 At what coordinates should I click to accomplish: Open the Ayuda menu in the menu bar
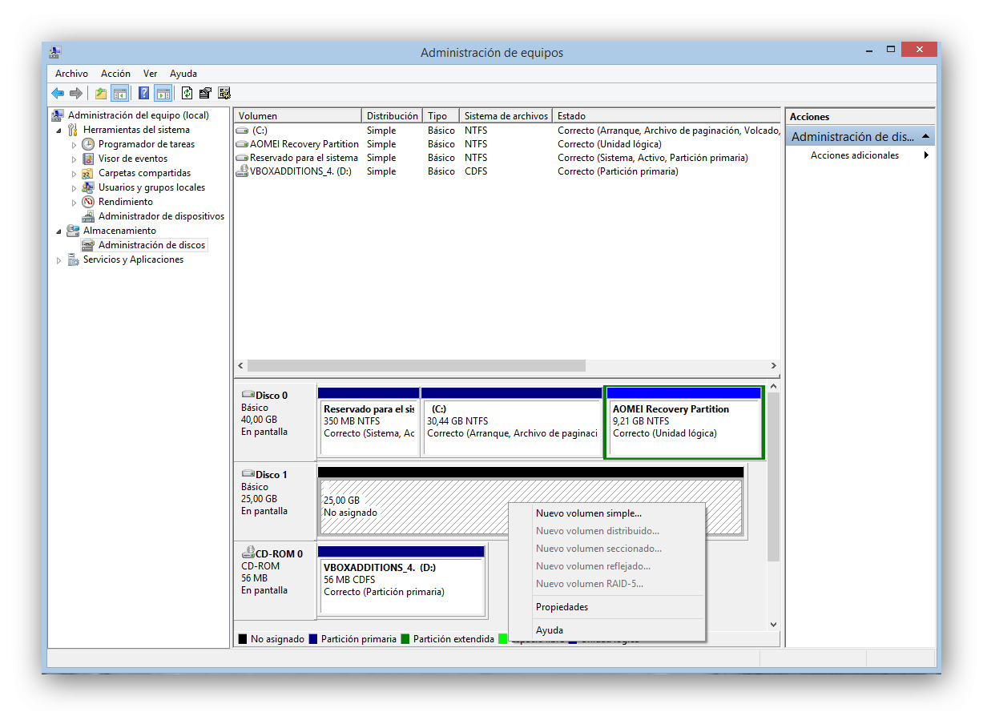[183, 74]
